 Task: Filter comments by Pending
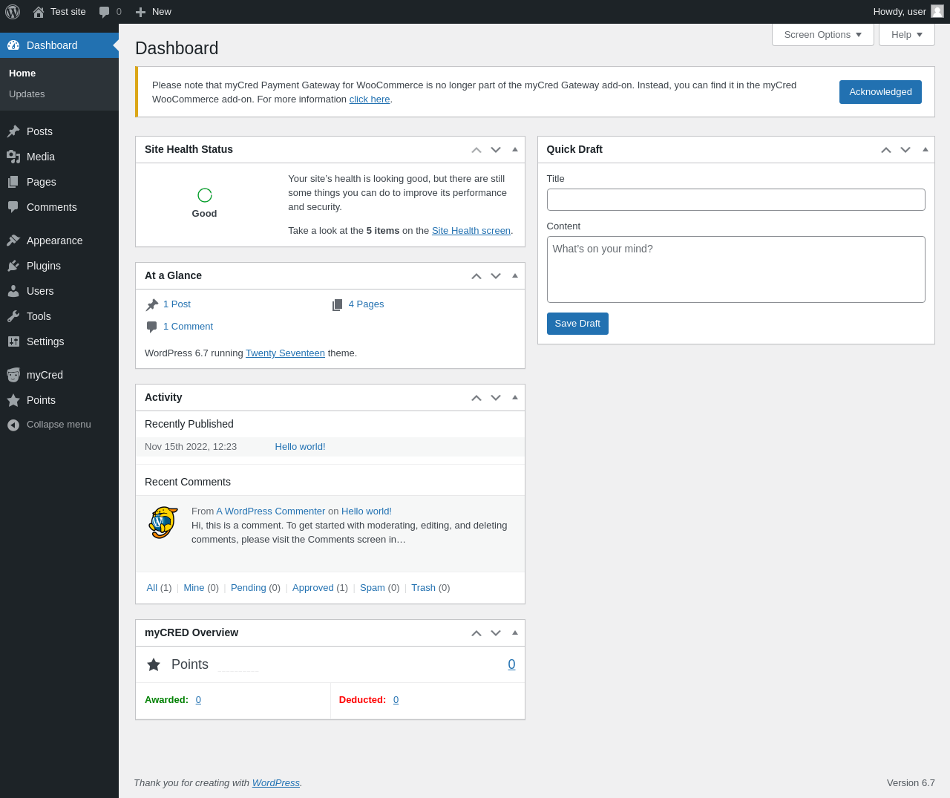pos(249,588)
